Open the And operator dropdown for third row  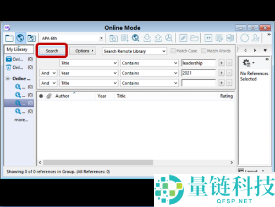(48, 83)
